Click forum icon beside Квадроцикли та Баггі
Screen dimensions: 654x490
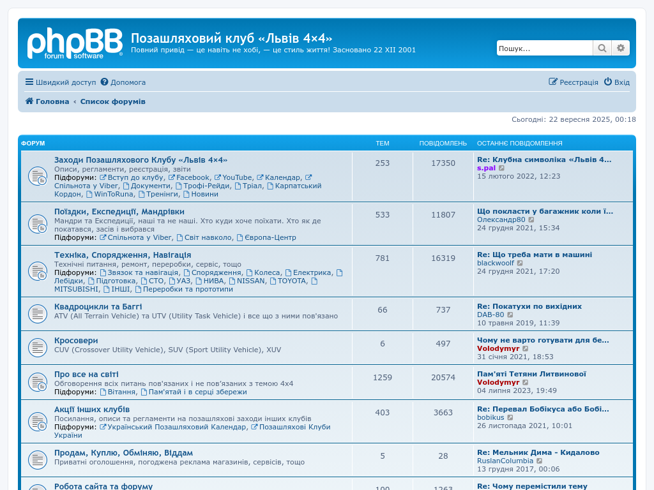coord(37,314)
